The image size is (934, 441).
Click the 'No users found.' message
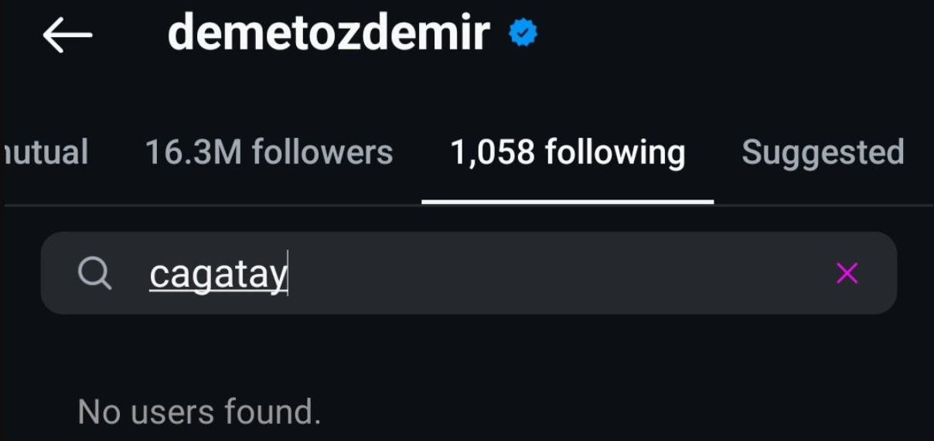click(199, 412)
